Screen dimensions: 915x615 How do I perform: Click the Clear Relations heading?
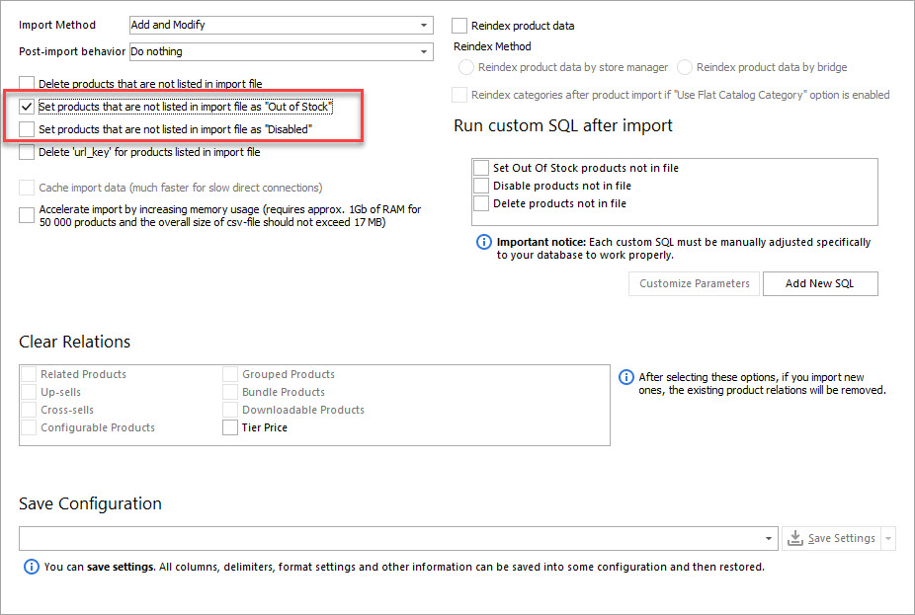pos(75,342)
